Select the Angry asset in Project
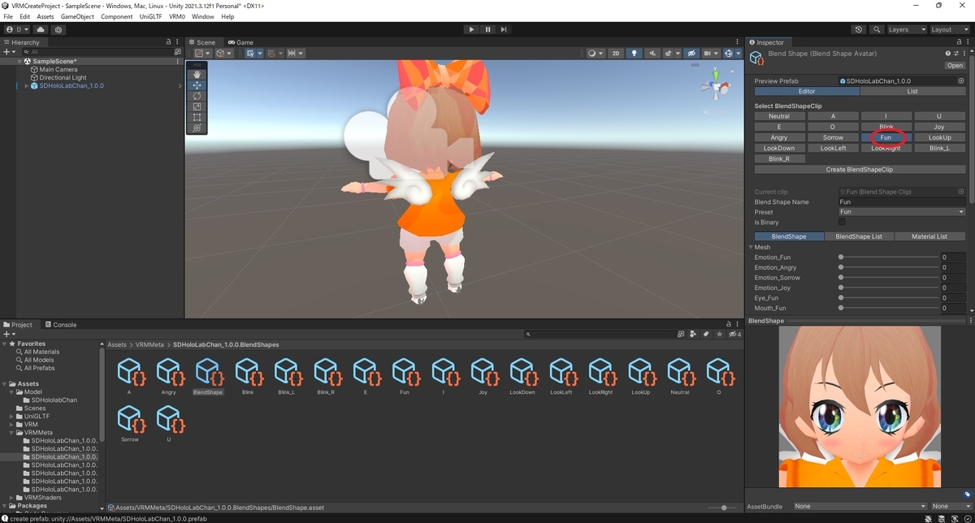 tap(169, 377)
